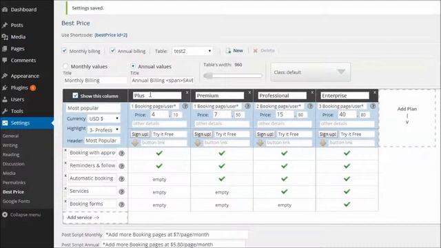Edit the Post Script Monthly field
Viewport: 441px width, 248px height.
[x=176, y=234]
